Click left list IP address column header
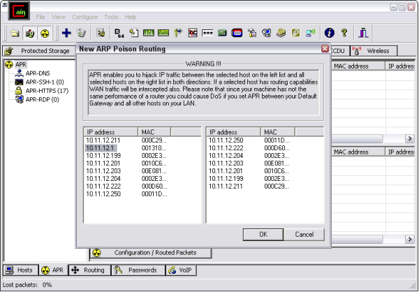This screenshot has width=419, height=292. [111, 132]
